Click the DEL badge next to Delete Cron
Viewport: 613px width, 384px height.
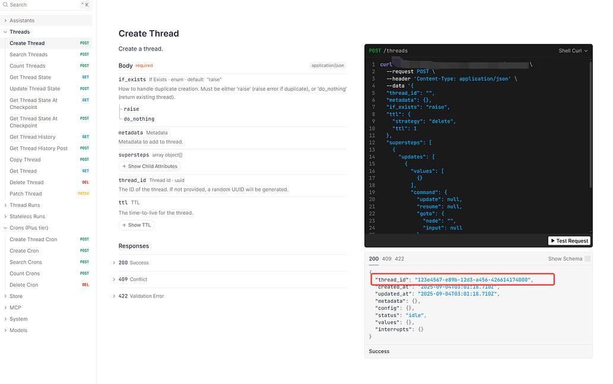tap(85, 284)
